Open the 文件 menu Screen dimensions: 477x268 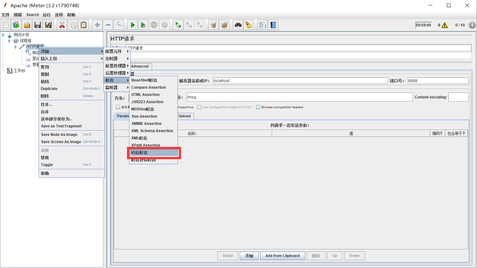[6, 15]
